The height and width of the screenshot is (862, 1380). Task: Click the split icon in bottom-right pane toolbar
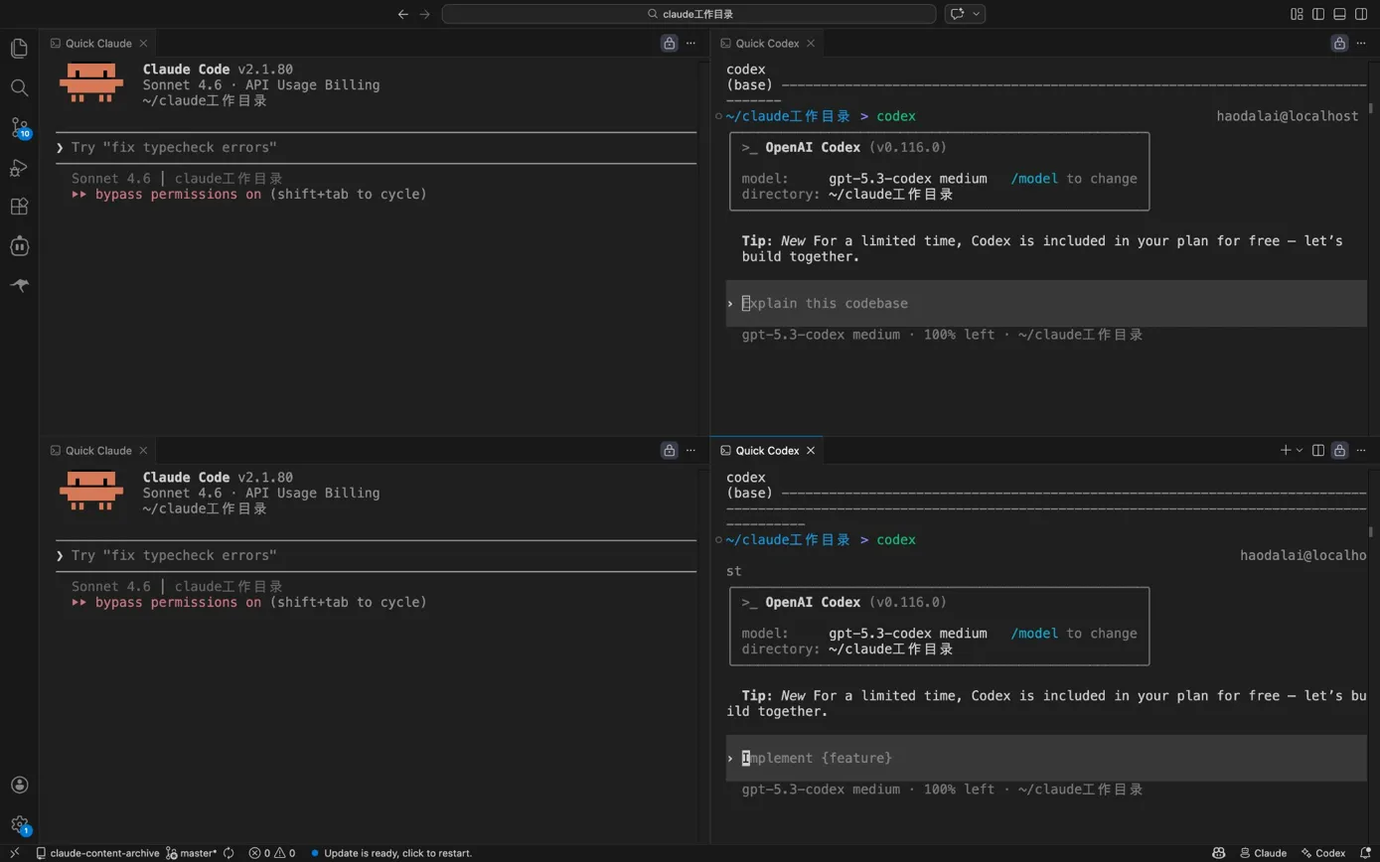coord(1318,450)
